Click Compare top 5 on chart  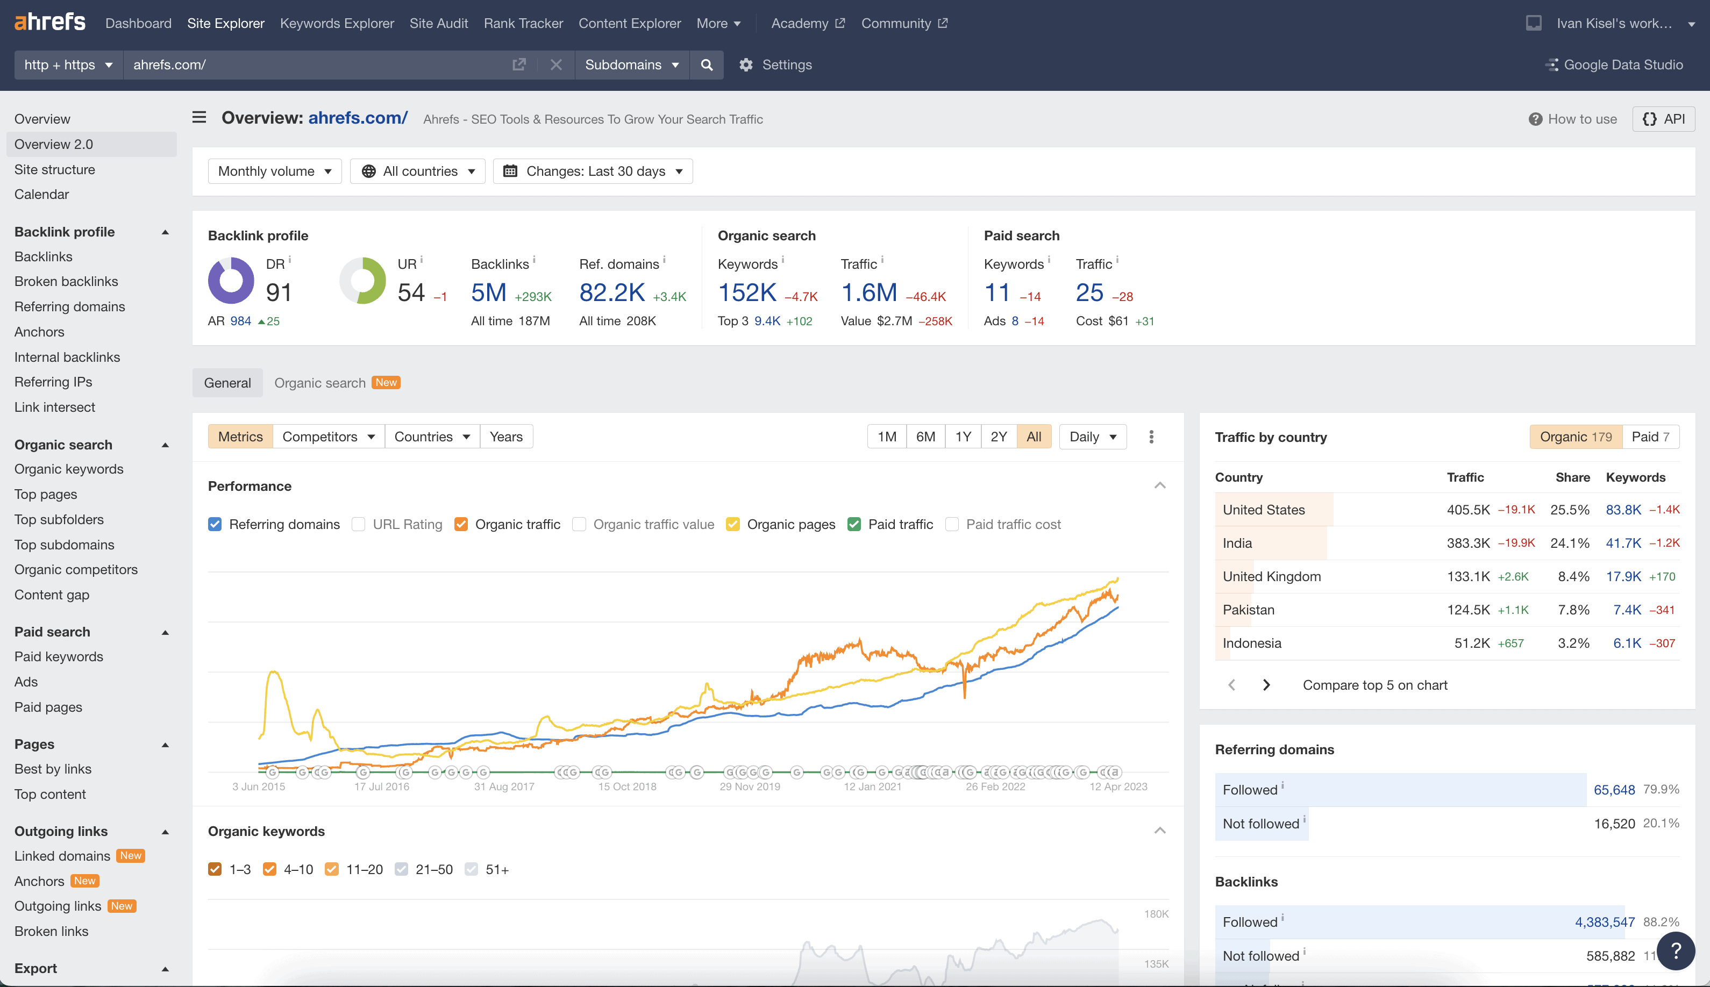(1374, 685)
